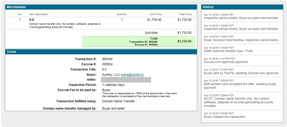Select the 'Buyer initiates the transaction' history entry

point(224,117)
